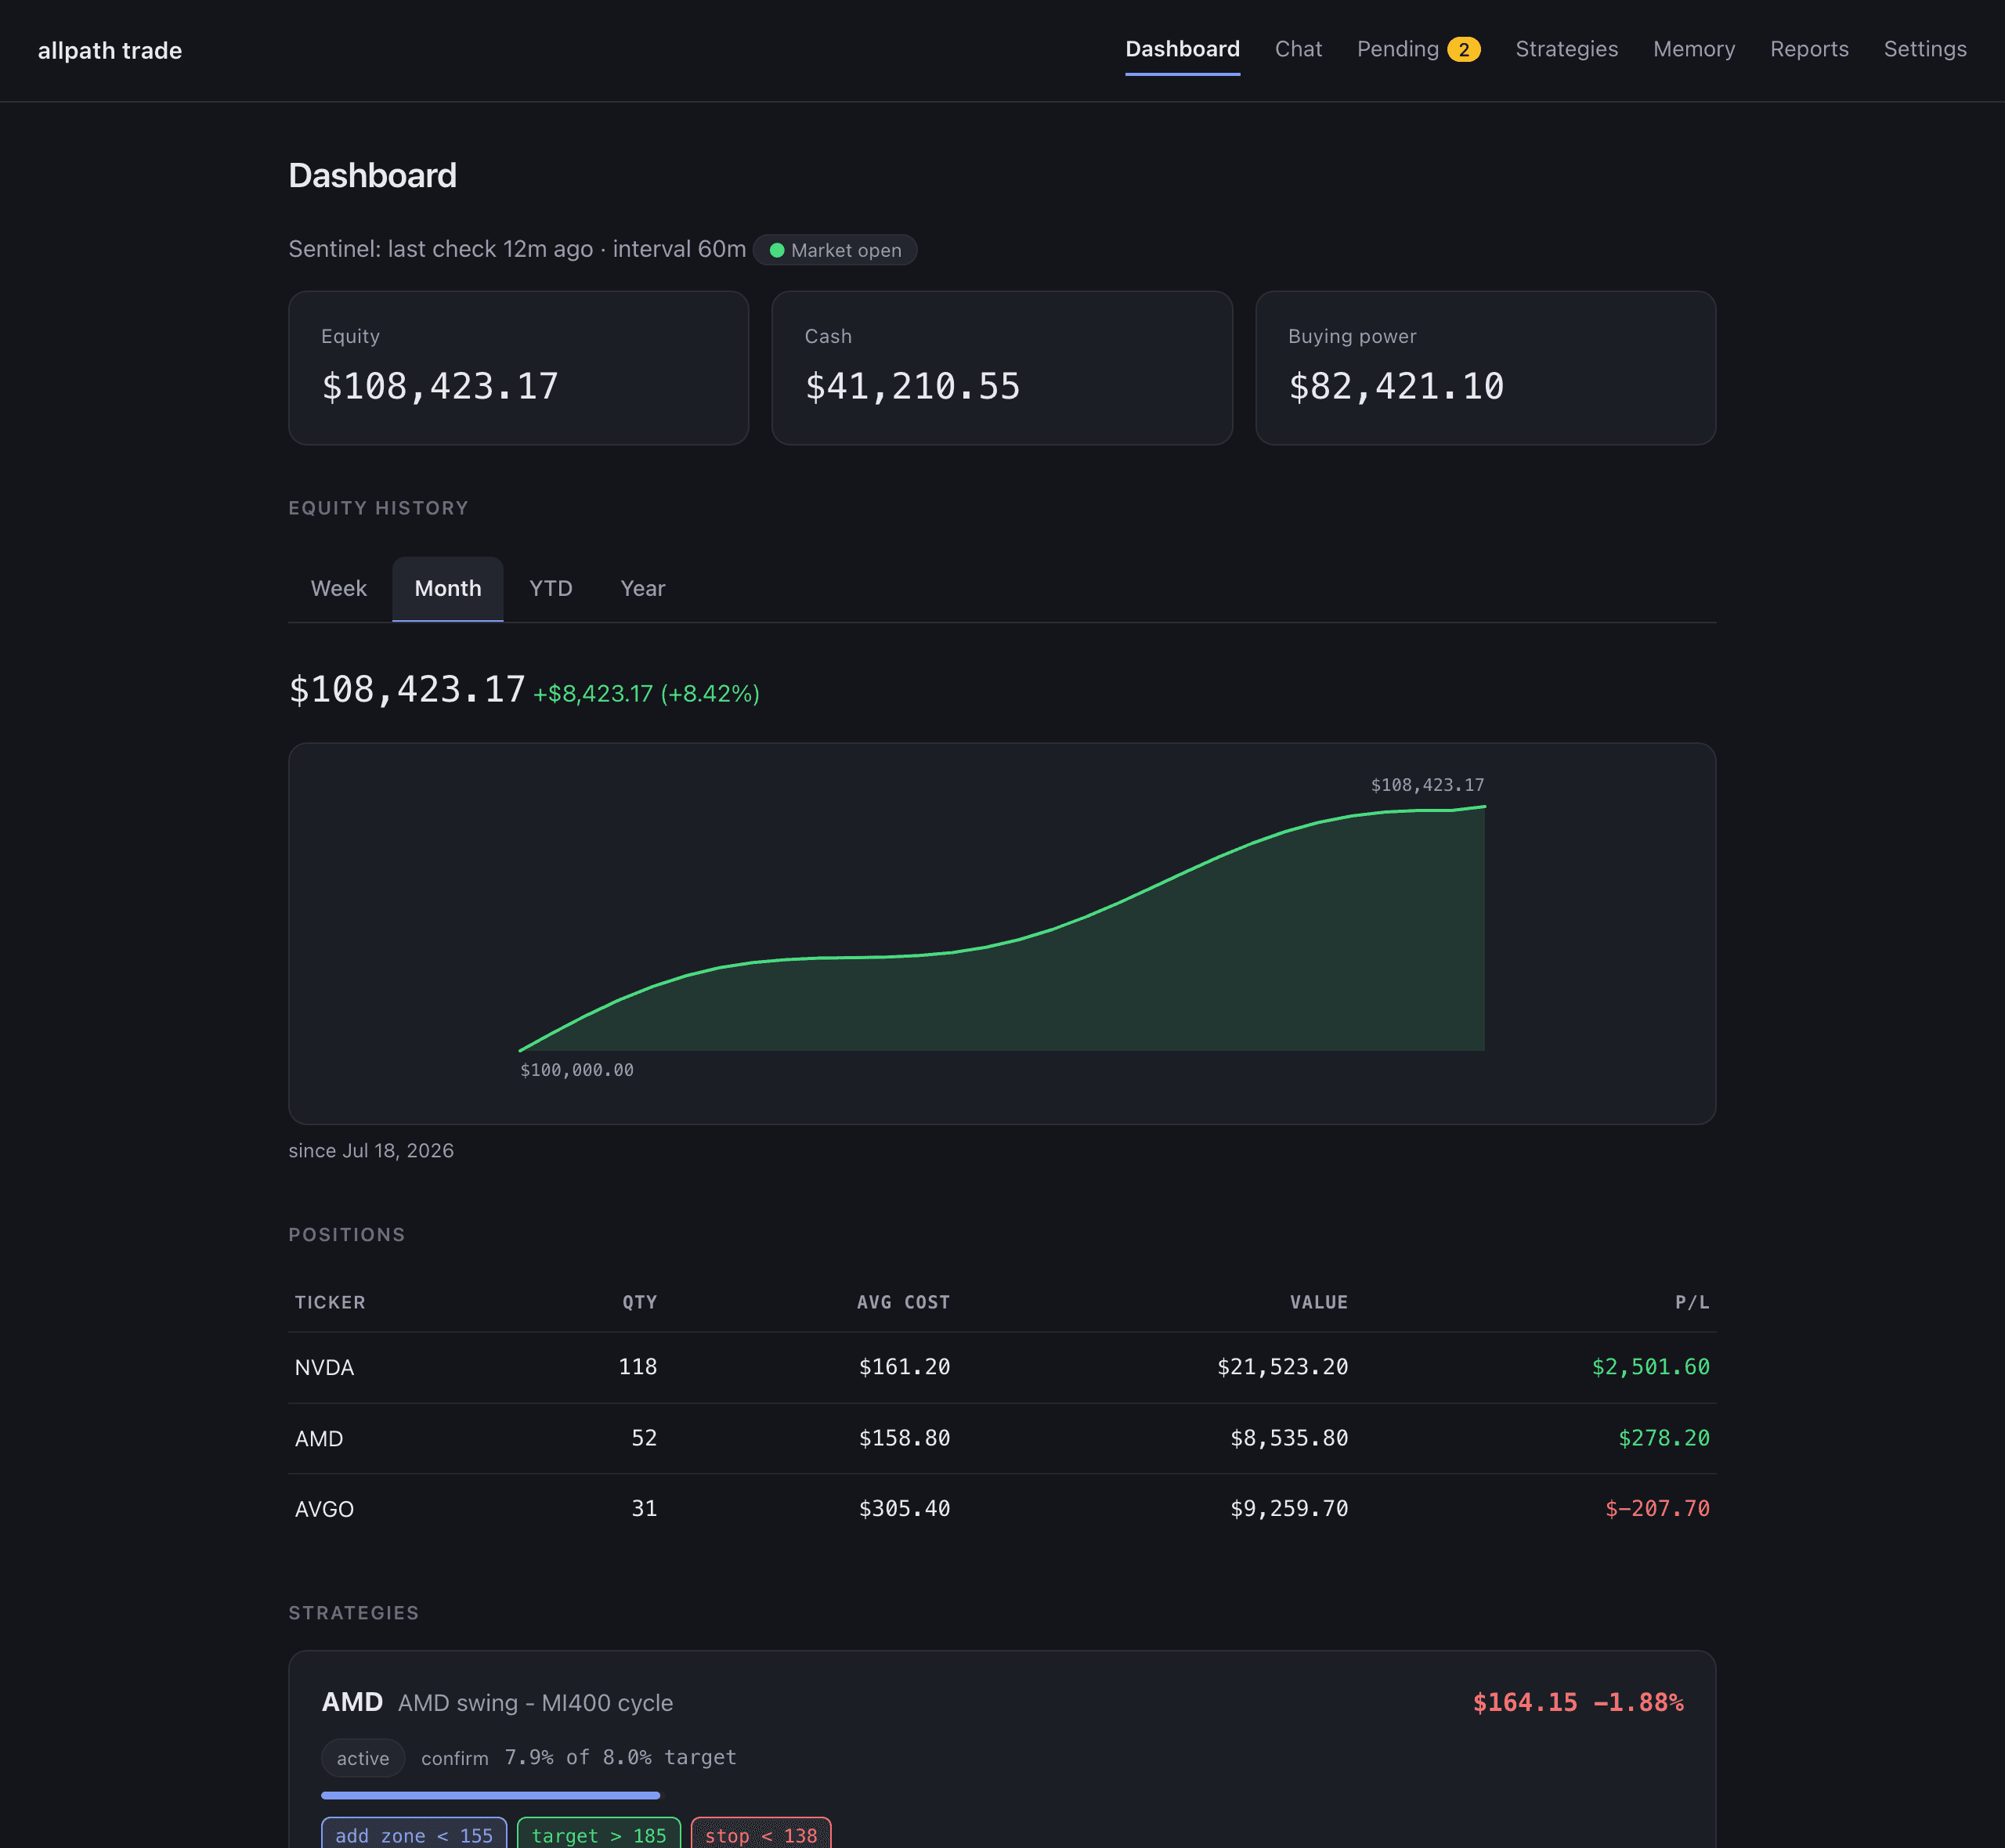Click the since Jul 18, 2026 text
The height and width of the screenshot is (1848, 2005).
click(371, 1150)
